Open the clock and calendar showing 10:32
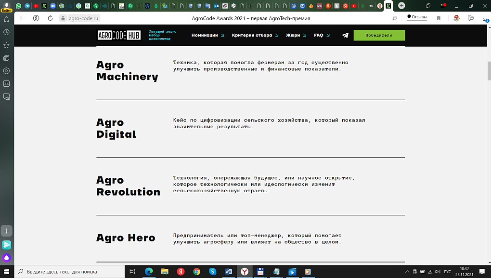This screenshot has width=491, height=278. tap(465, 271)
